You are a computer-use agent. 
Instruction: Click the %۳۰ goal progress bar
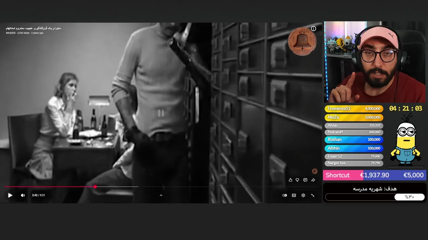click(375, 197)
